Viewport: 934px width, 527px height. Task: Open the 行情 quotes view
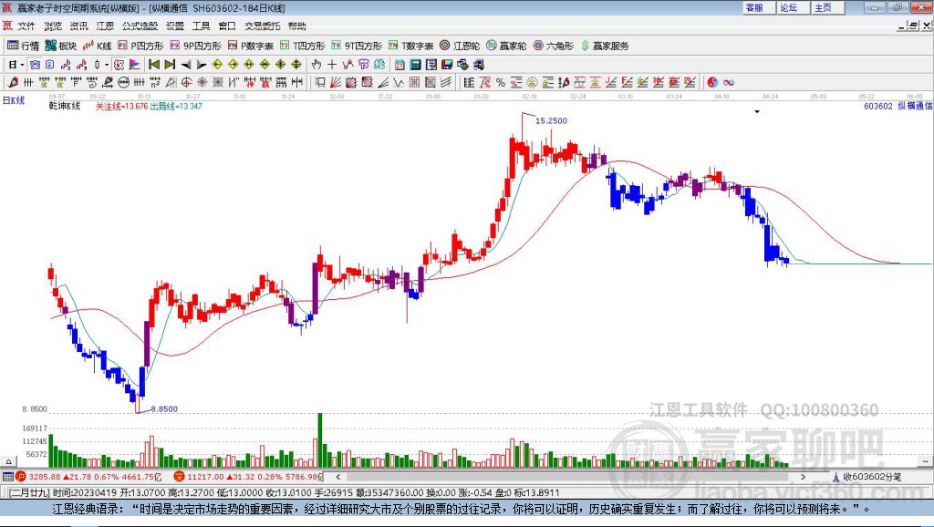23,46
